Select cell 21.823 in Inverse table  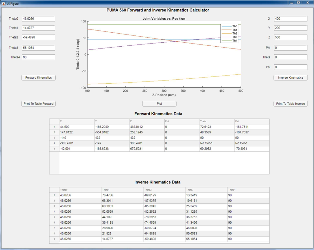tap(122, 234)
